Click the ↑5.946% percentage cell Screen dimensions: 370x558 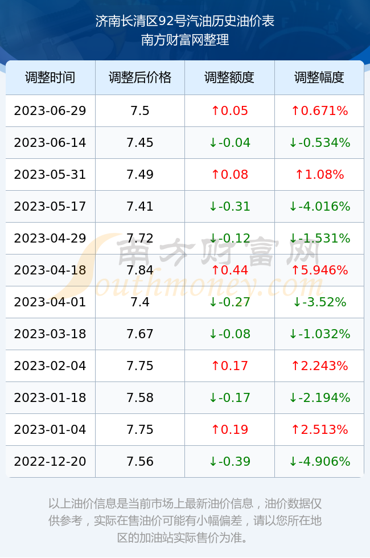[x=319, y=270]
